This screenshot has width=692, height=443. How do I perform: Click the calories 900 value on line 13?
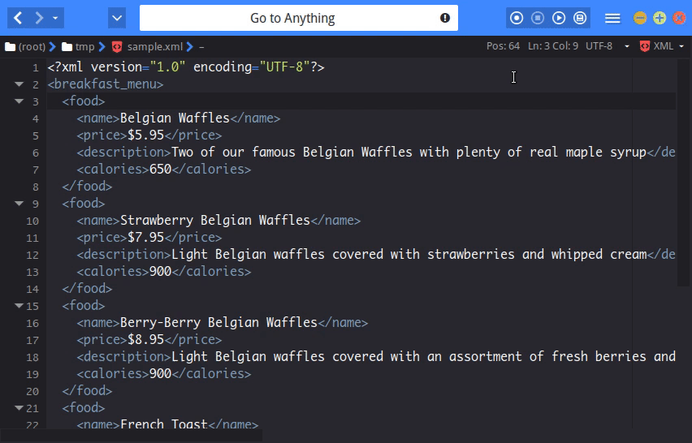click(160, 272)
